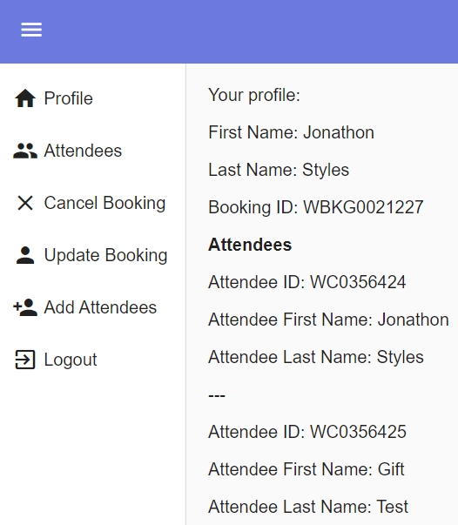Viewport: 458px width, 525px height.
Task: Click 'Attendee ID: WC0356425' text
Action: 307,432
